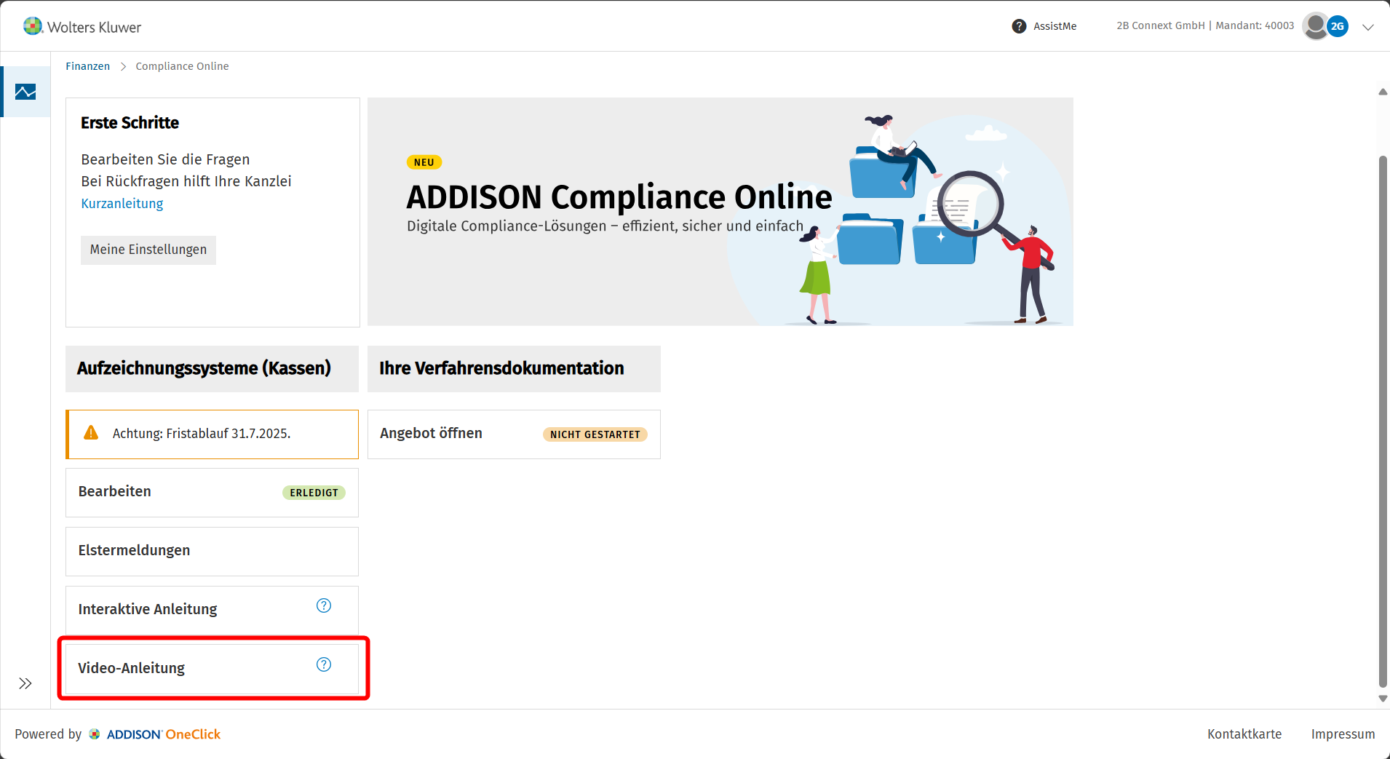Click the Impressum footer link
Viewport: 1390px width, 759px height.
point(1343,734)
